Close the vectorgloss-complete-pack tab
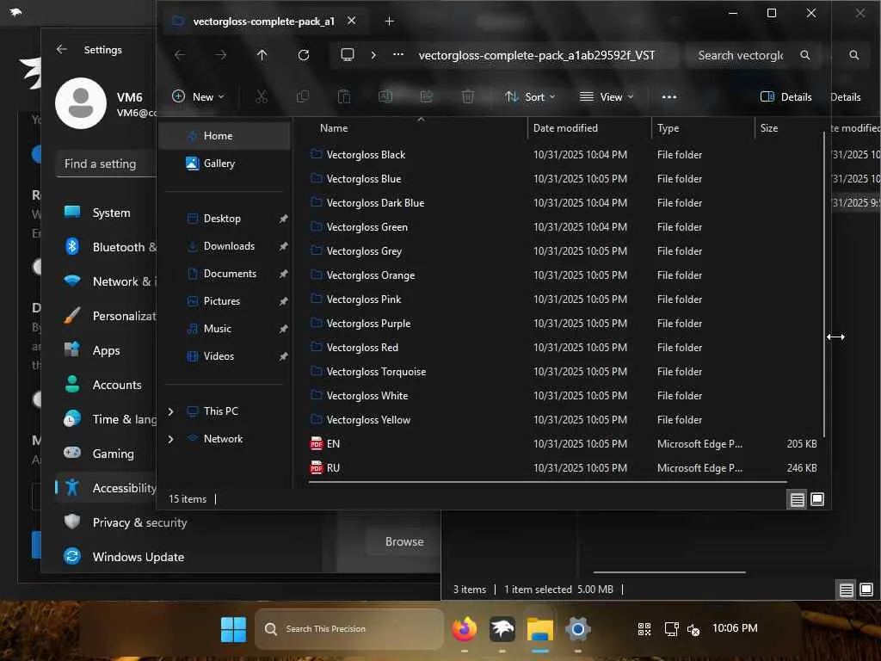This screenshot has height=661, width=881. pyautogui.click(x=351, y=21)
